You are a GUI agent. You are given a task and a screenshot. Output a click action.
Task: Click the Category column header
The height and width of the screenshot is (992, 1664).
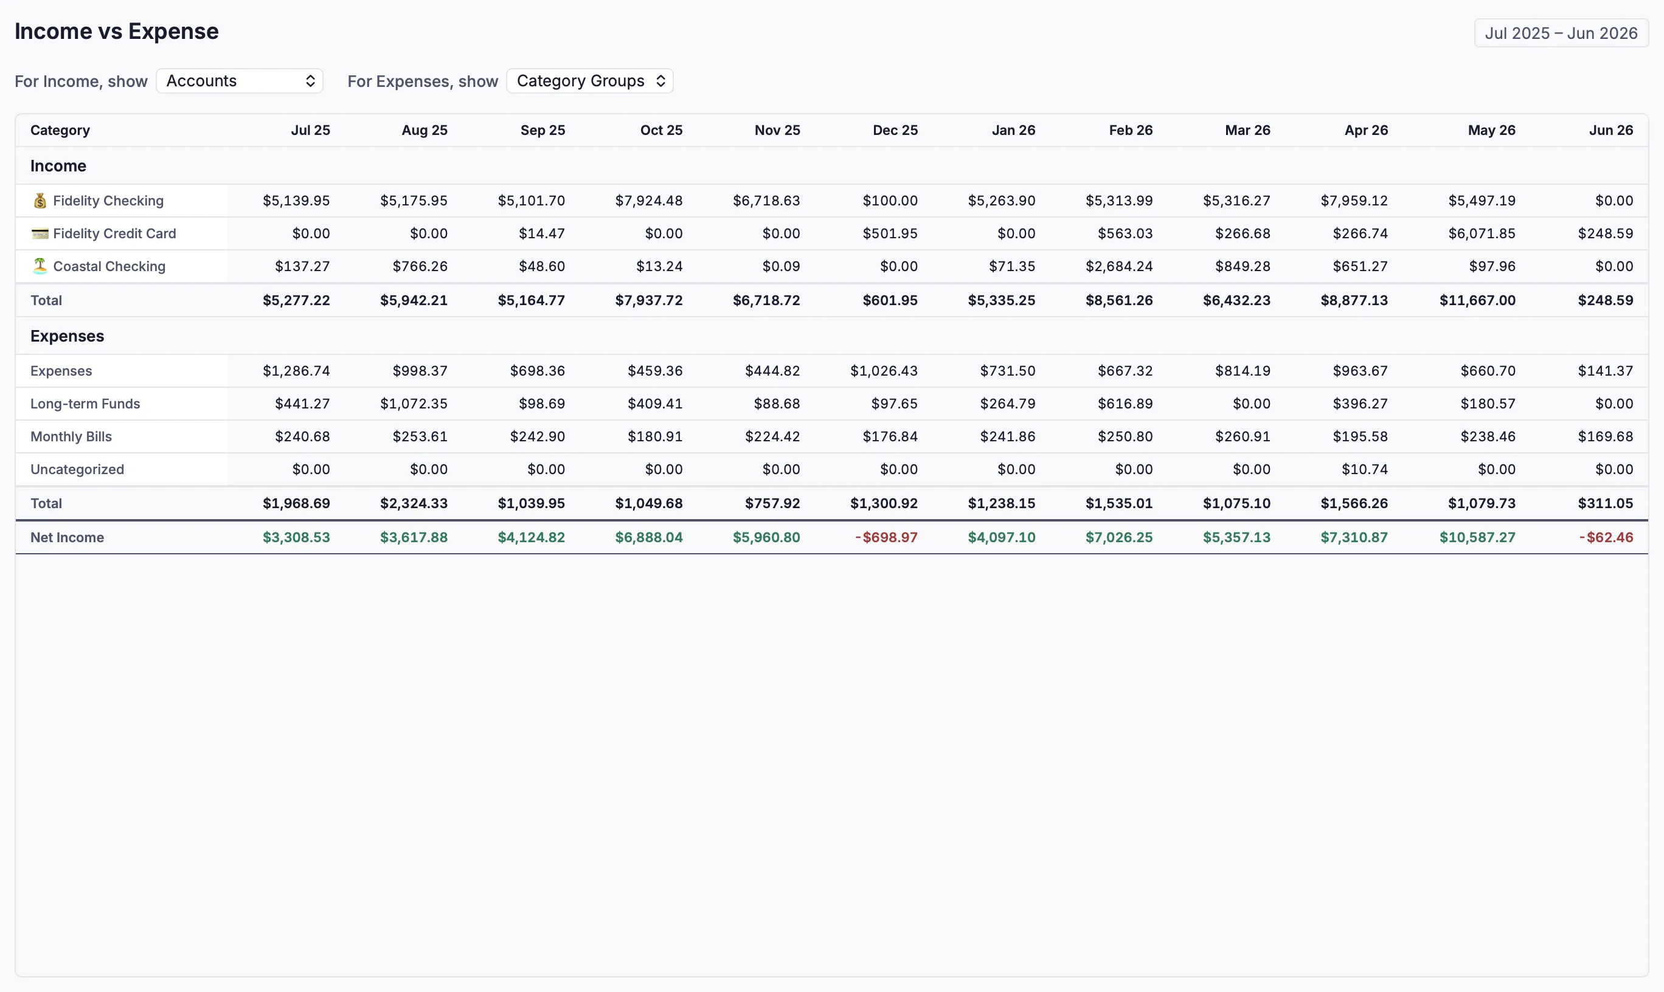point(60,130)
